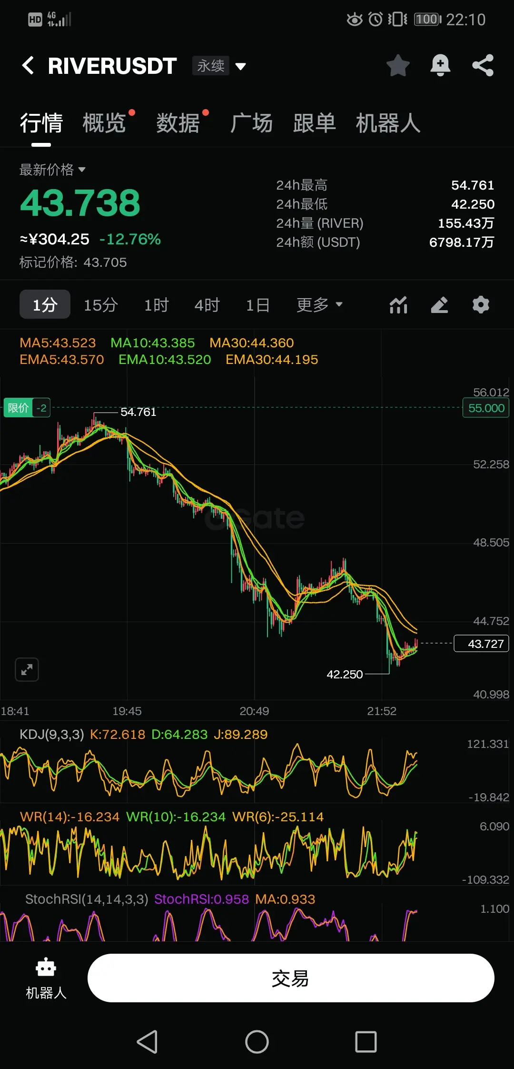Tap Android home navigation button
Image resolution: width=514 pixels, height=1069 pixels.
257,1042
